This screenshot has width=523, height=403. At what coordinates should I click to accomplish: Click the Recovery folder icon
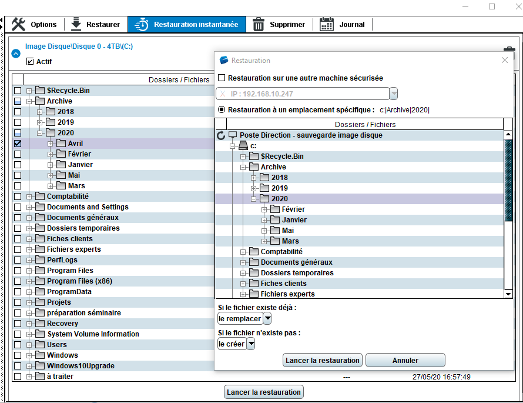point(40,323)
